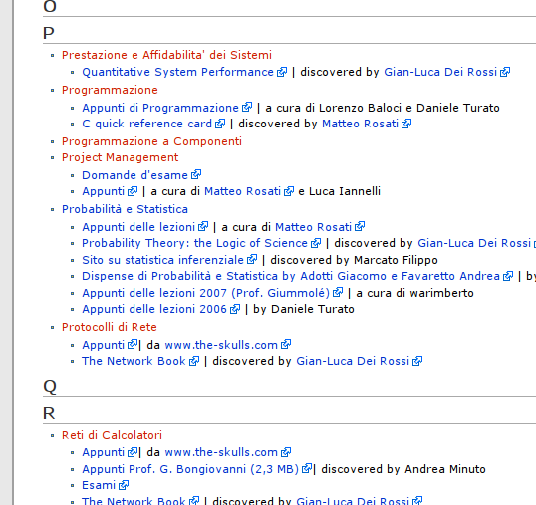Click the external-link icon after Gian-Luca Dei Rossi under Protocolli di Rete
Screen dimensions: 536x505
417,361
